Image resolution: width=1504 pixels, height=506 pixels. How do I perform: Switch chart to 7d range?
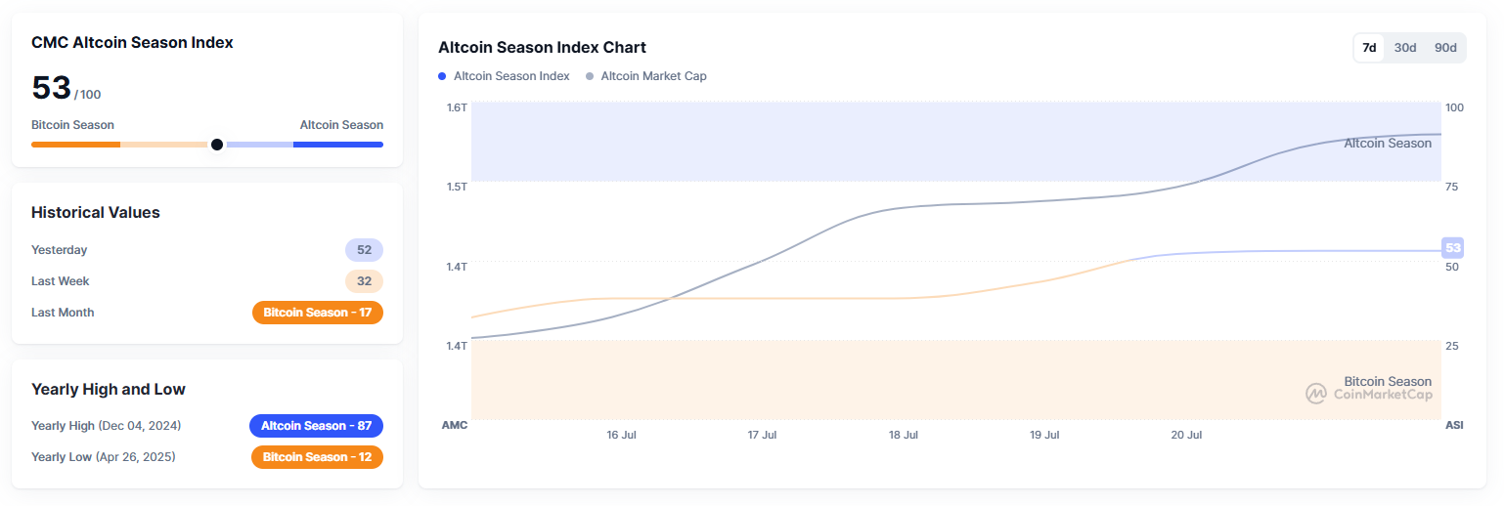pos(1369,48)
